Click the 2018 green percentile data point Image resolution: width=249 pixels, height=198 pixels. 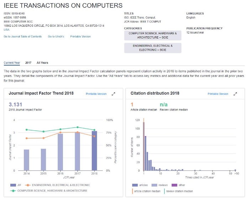click(x=94, y=130)
